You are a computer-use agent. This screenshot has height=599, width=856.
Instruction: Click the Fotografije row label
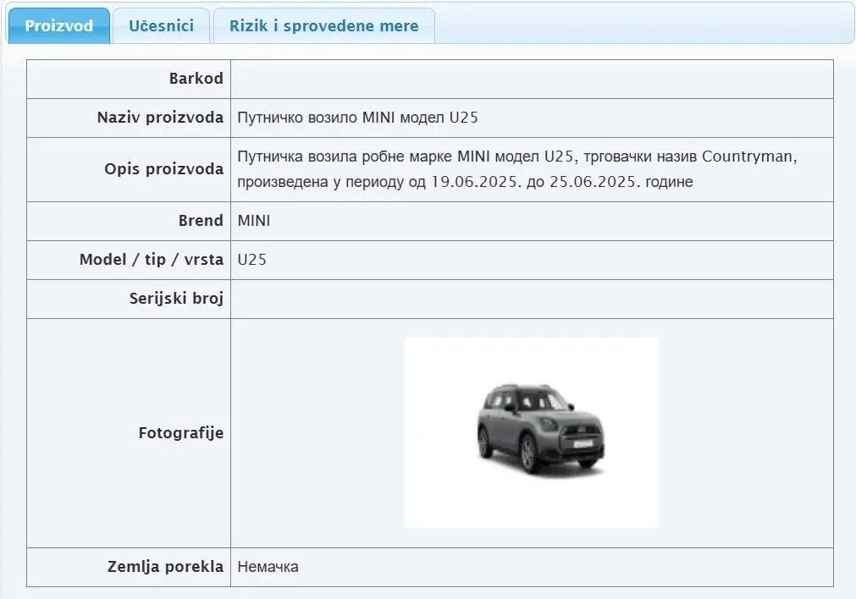click(x=181, y=433)
